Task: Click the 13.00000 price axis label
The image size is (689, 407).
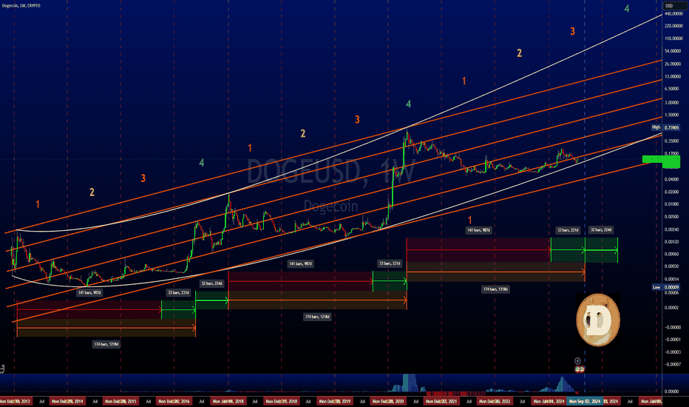Action: [x=673, y=76]
